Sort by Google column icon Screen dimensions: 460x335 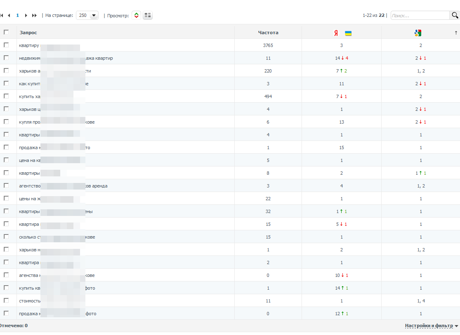(x=418, y=33)
